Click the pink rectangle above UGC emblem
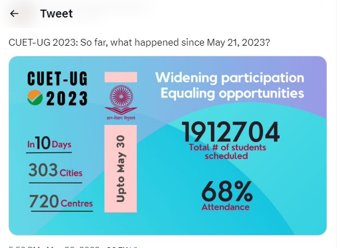This screenshot has width=340, height=248. click(x=120, y=76)
